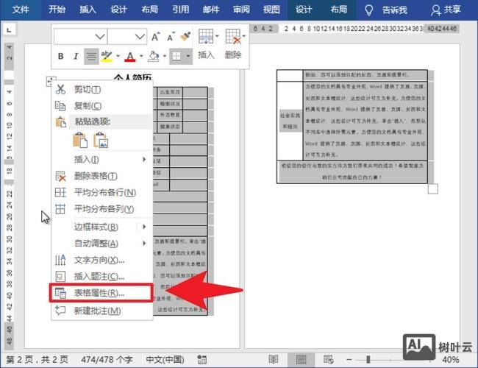Screen dimensions: 478x368
Task: Click the language indicator 中文(中国)
Action: (165, 360)
